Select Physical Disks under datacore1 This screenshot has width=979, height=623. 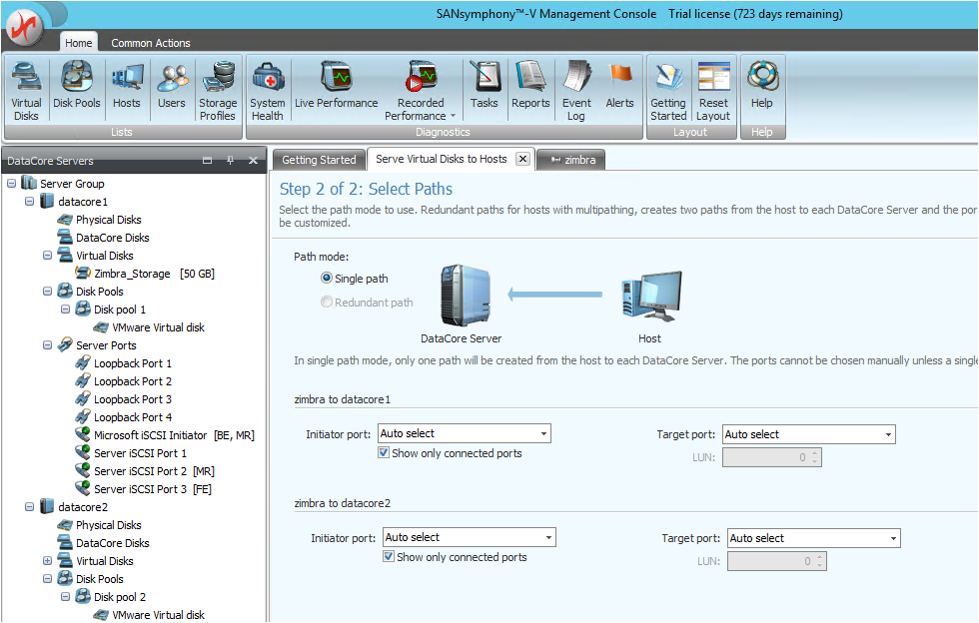(x=100, y=219)
